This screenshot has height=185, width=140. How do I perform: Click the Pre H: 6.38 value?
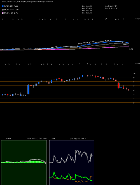[87, 8]
